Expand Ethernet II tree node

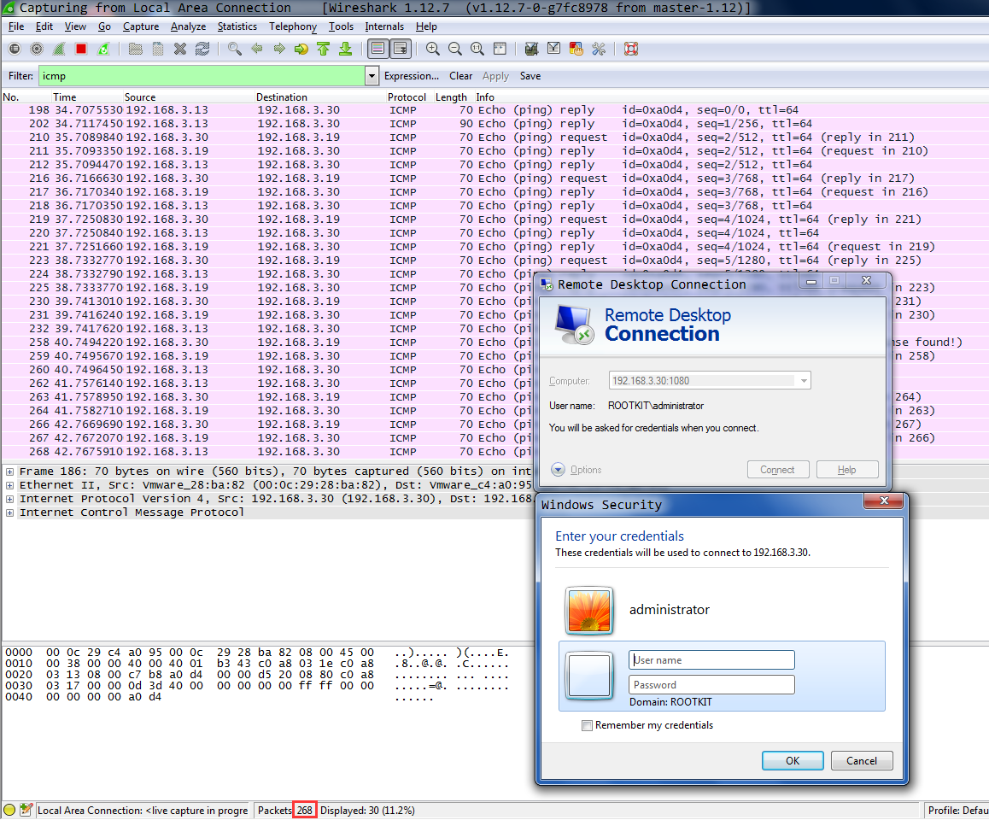(x=10, y=485)
